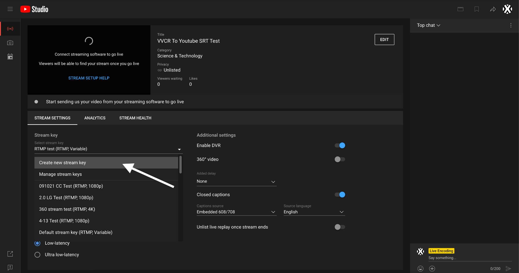The height and width of the screenshot is (273, 519).
Task: Select the Webcam icon in the left sidebar
Action: pos(10,43)
